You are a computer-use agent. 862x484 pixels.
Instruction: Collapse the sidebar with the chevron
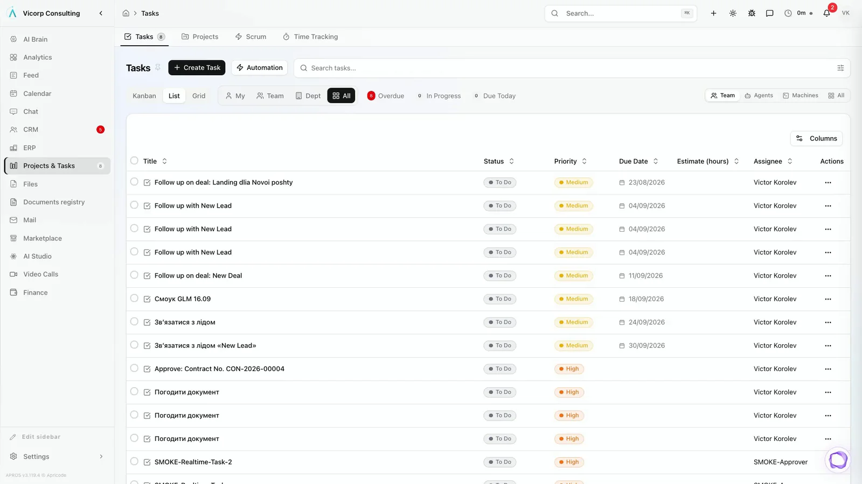pyautogui.click(x=101, y=13)
